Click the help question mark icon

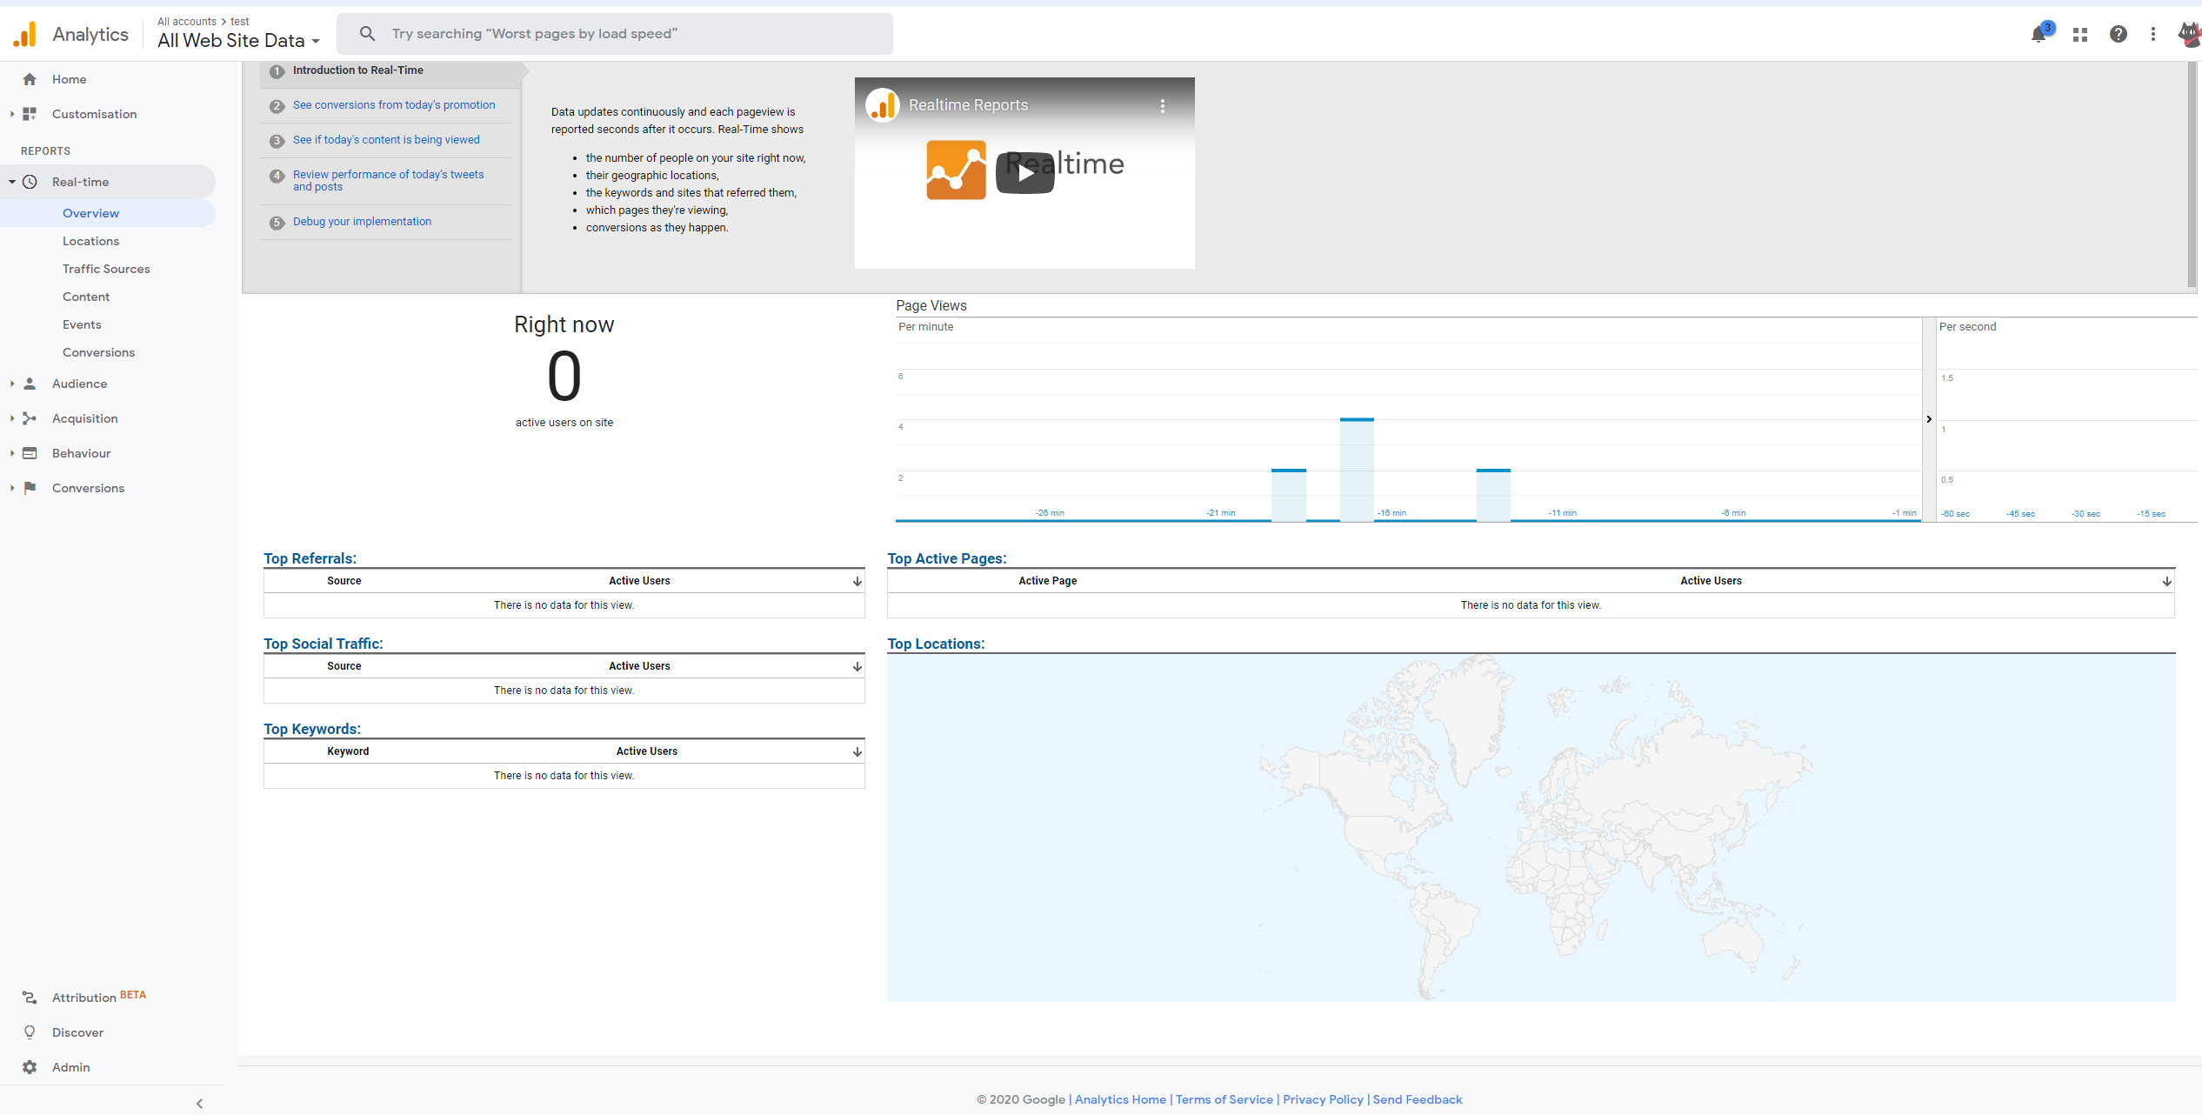coord(2118,34)
